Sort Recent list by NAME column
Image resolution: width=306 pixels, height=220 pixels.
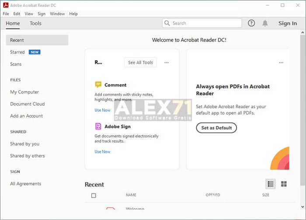click(131, 195)
